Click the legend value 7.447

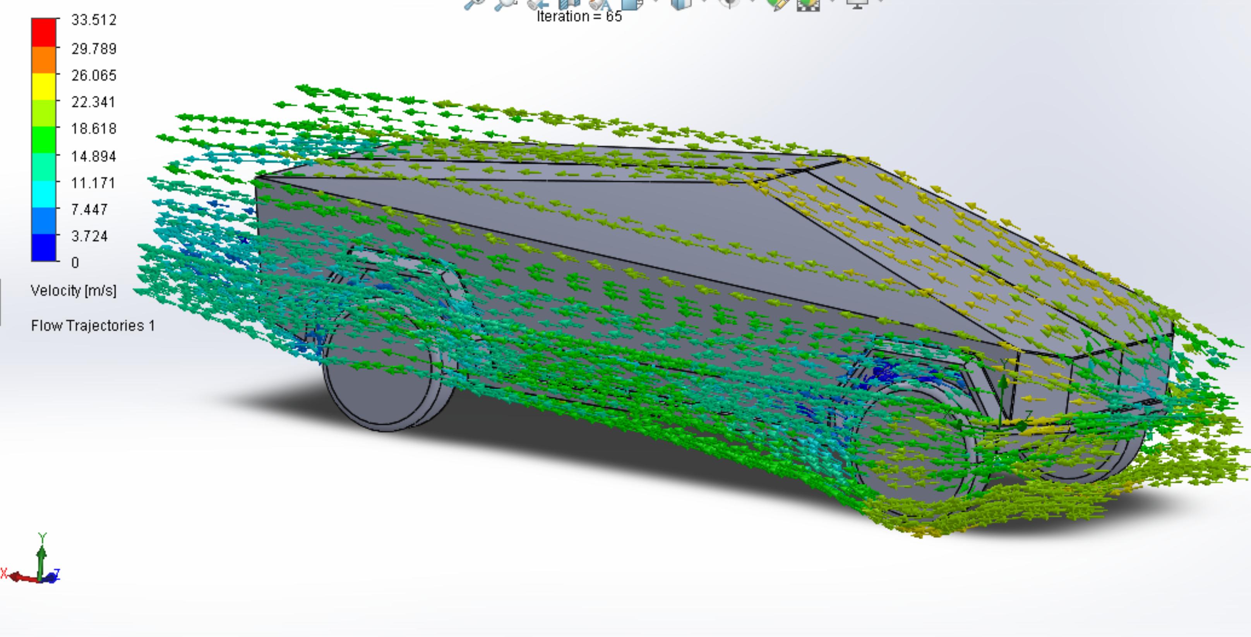[89, 210]
